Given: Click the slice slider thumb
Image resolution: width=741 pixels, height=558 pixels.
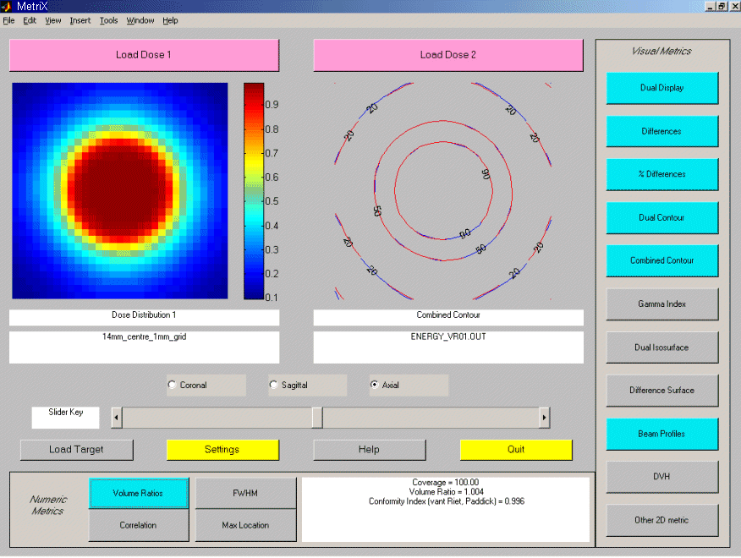Looking at the screenshot, I should (316, 418).
